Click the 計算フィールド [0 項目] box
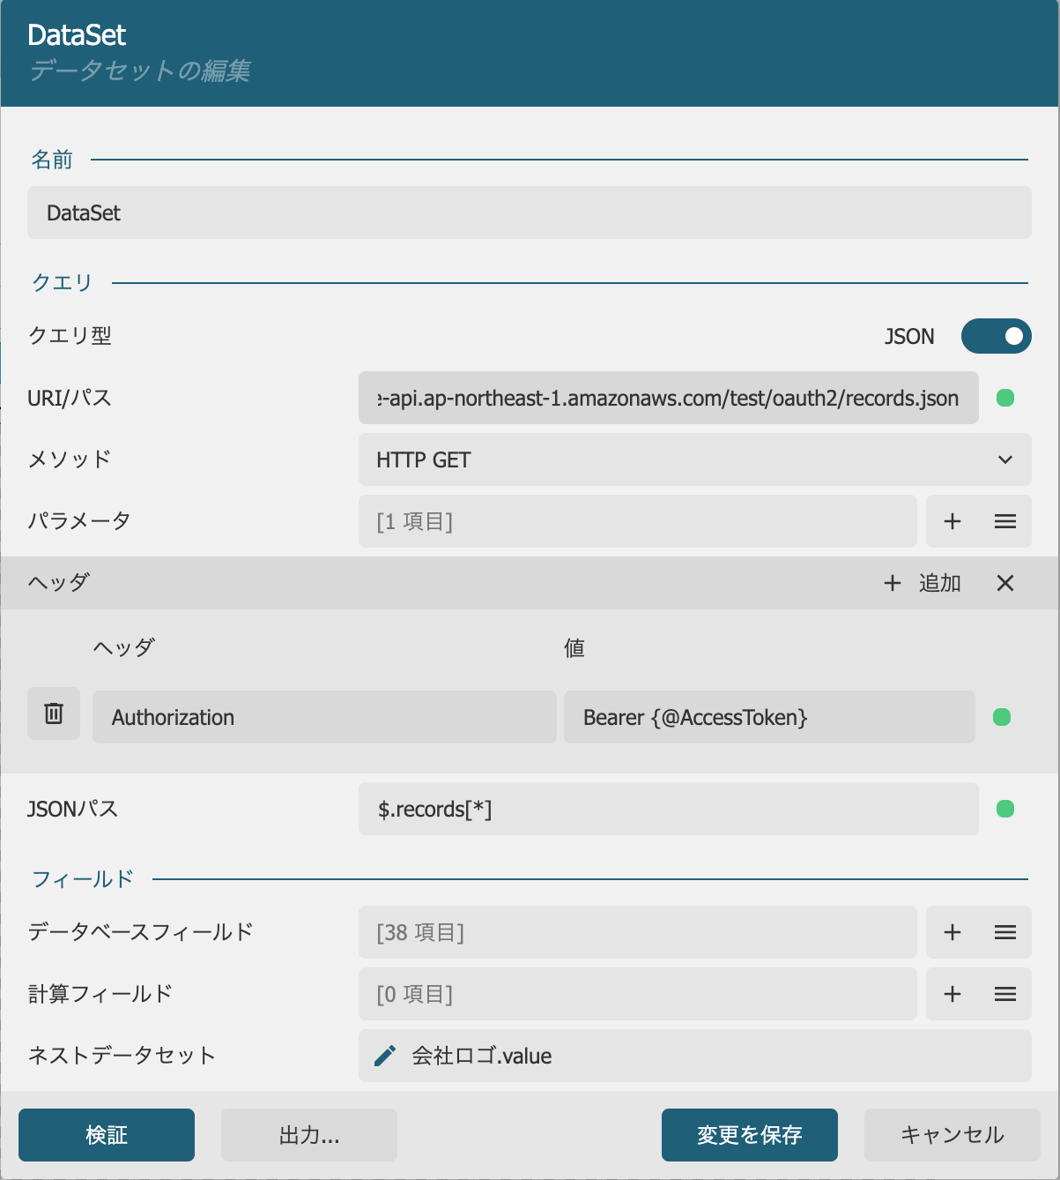The image size is (1060, 1180). click(638, 994)
